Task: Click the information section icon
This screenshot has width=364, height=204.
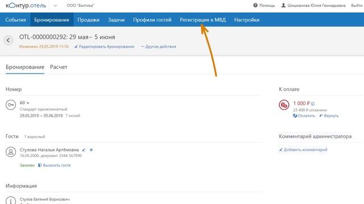Action: tap(11, 201)
